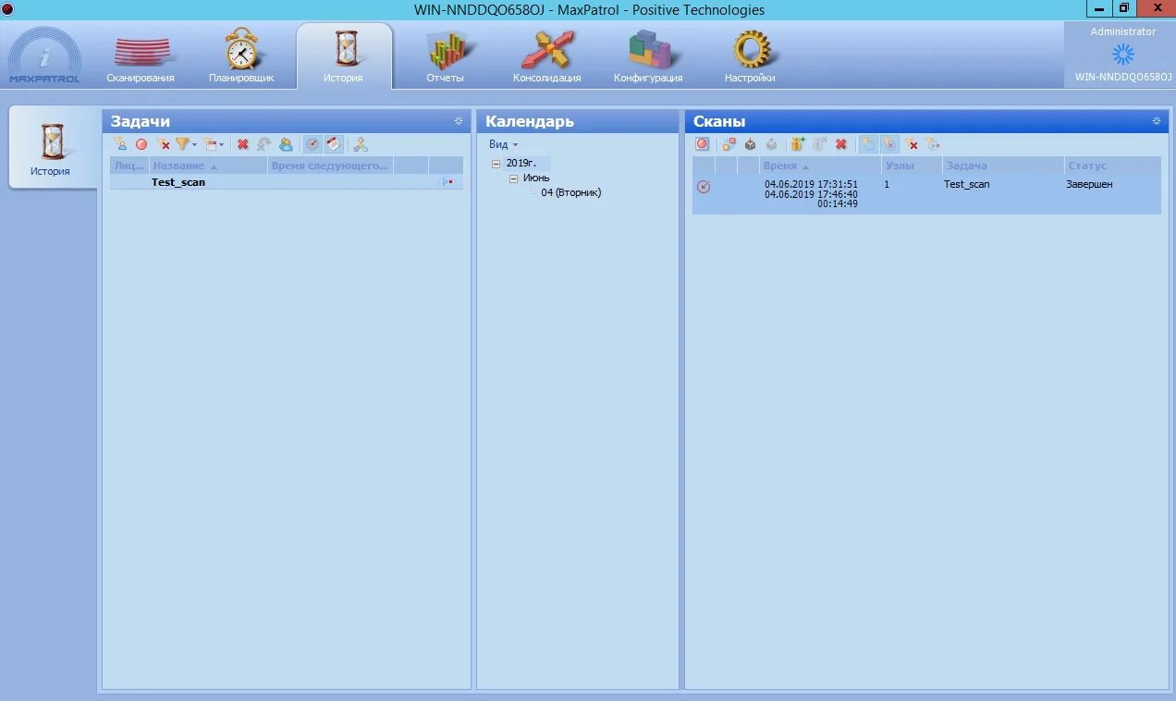Click the Test_scan cell in the Сканы table
Screen dimensions: 1176x701
tap(967, 184)
